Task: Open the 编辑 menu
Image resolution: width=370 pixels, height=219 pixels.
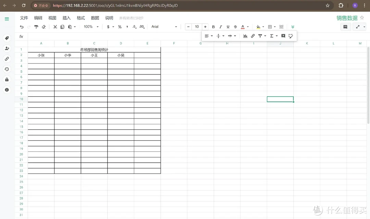Action: click(38, 18)
